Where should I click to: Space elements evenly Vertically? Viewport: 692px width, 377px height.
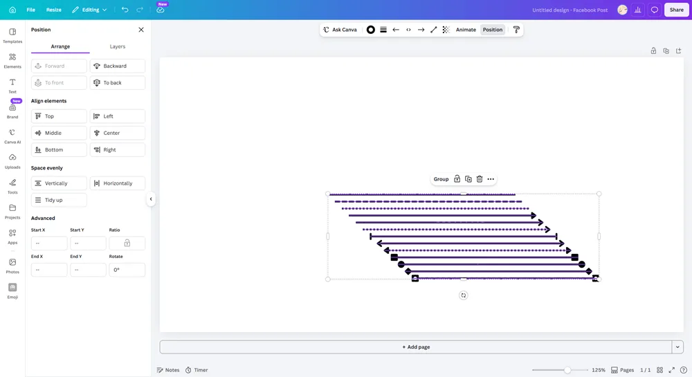[59, 183]
